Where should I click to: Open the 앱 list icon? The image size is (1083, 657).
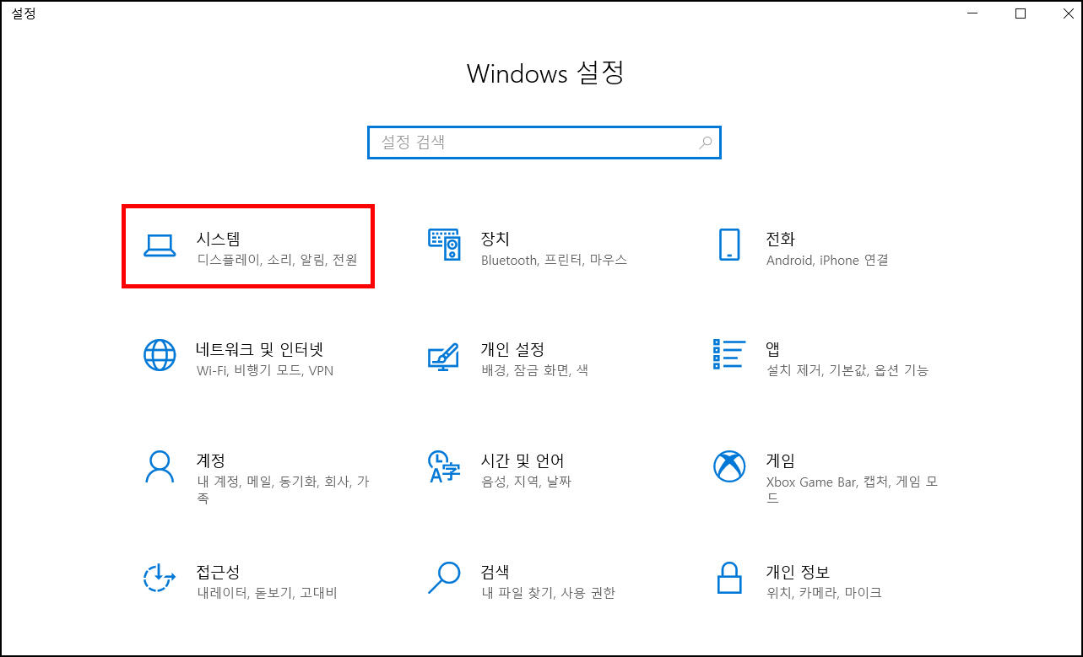tap(729, 355)
